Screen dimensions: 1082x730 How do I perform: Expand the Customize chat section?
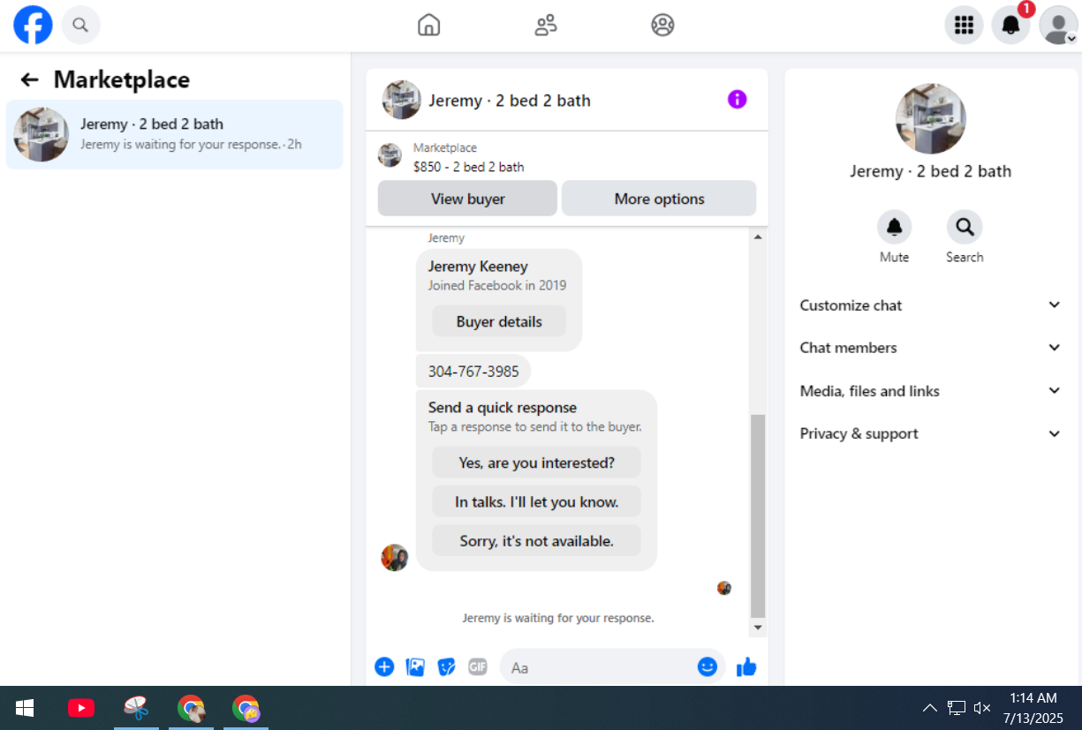point(930,305)
